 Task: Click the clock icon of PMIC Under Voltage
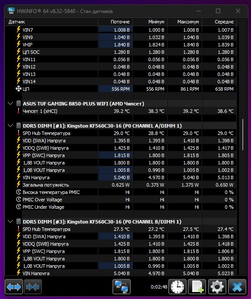click(x=19, y=207)
